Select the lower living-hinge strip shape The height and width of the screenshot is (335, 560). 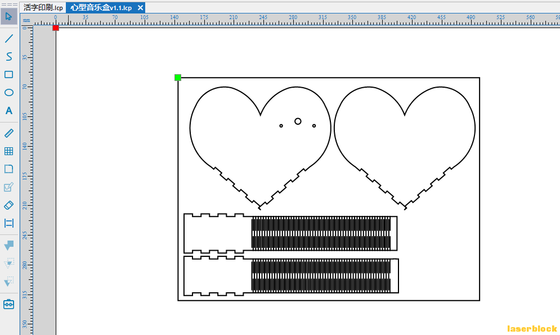tap(291, 275)
